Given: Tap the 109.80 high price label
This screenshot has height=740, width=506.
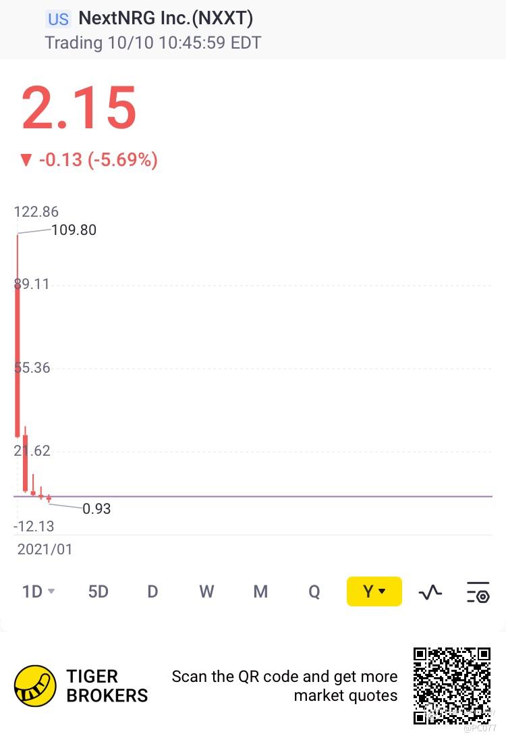Looking at the screenshot, I should [x=74, y=230].
